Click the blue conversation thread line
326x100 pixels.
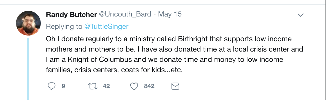pyautogui.click(x=28, y=69)
